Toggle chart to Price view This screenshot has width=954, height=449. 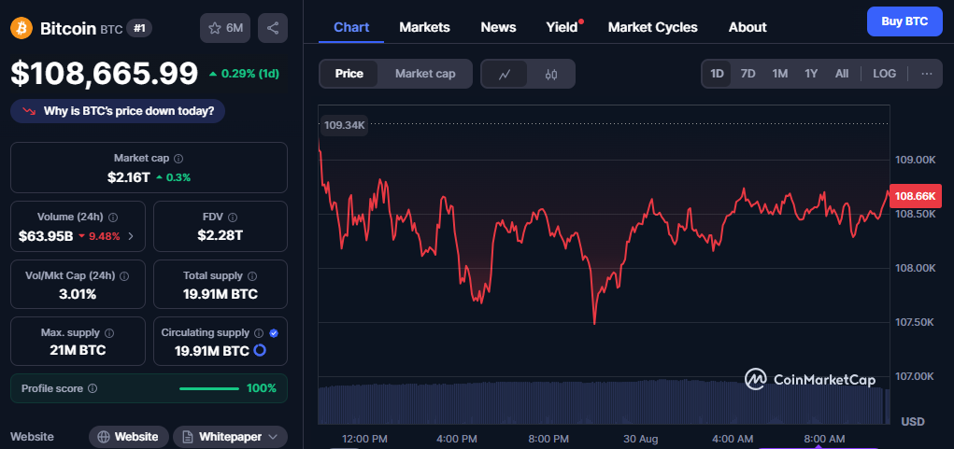[x=349, y=74]
